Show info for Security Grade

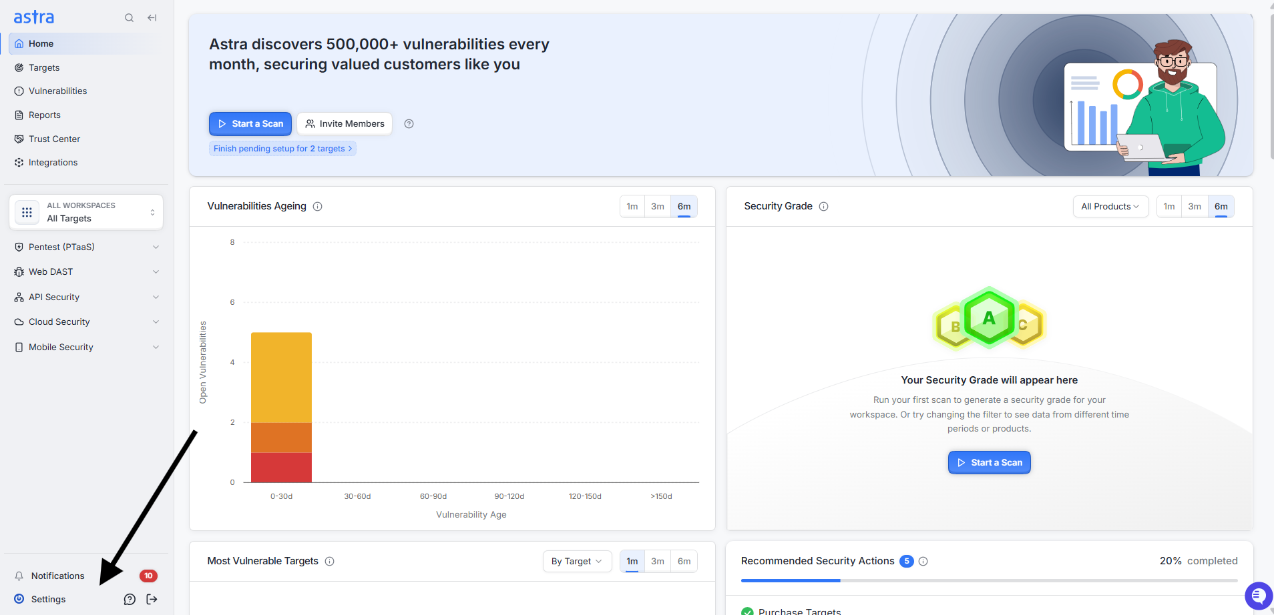pyautogui.click(x=824, y=207)
